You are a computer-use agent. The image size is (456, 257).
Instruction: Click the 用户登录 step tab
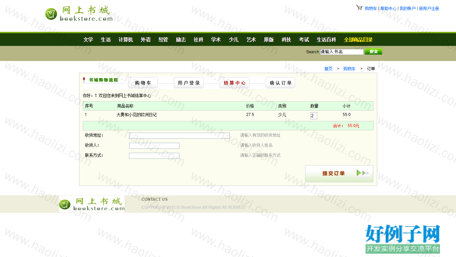tap(189, 83)
